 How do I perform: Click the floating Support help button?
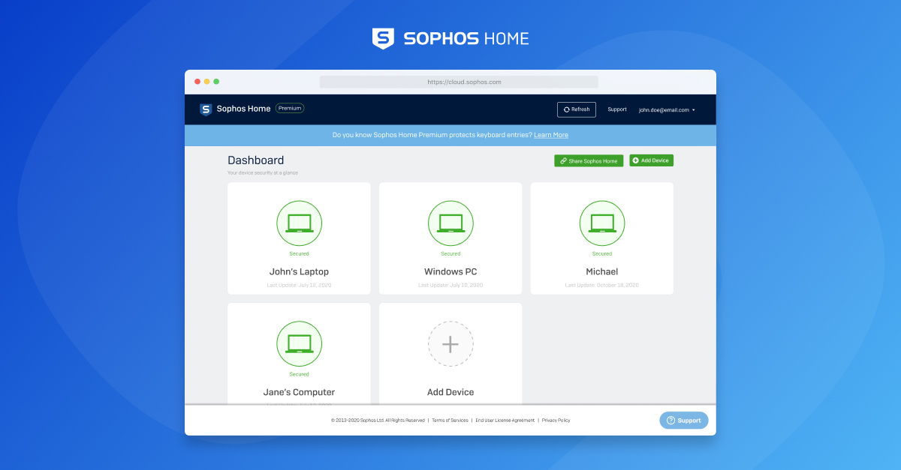click(683, 421)
